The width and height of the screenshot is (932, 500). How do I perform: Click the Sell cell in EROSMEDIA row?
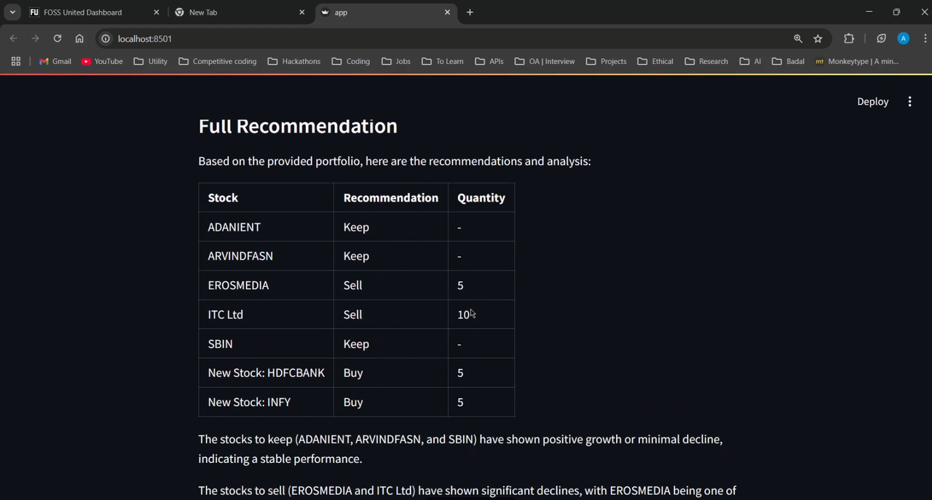[x=391, y=285]
